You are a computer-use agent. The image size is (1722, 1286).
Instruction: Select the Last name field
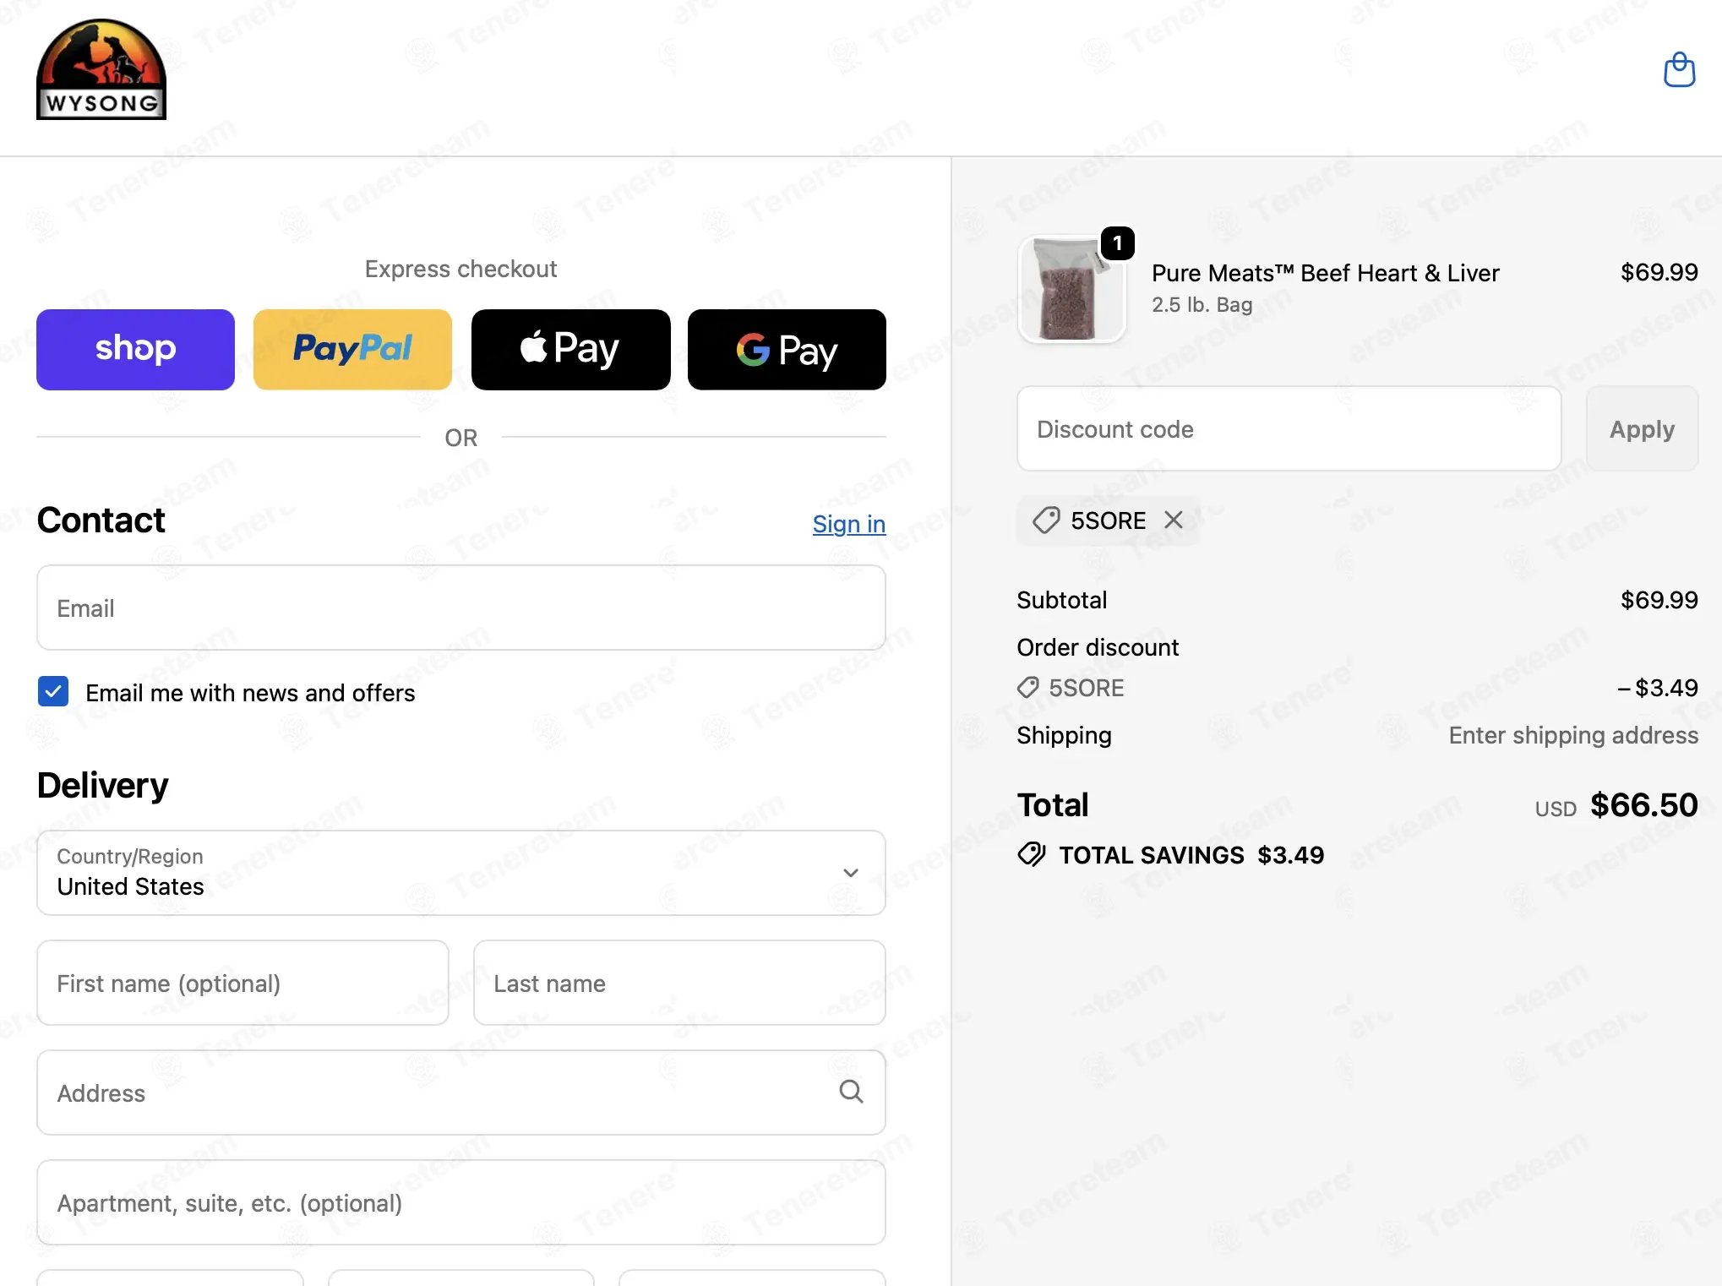click(x=679, y=983)
